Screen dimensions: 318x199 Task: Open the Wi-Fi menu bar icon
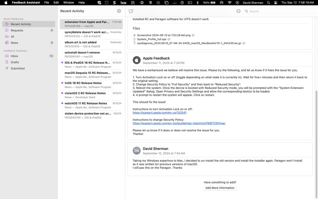[x=229, y=3]
